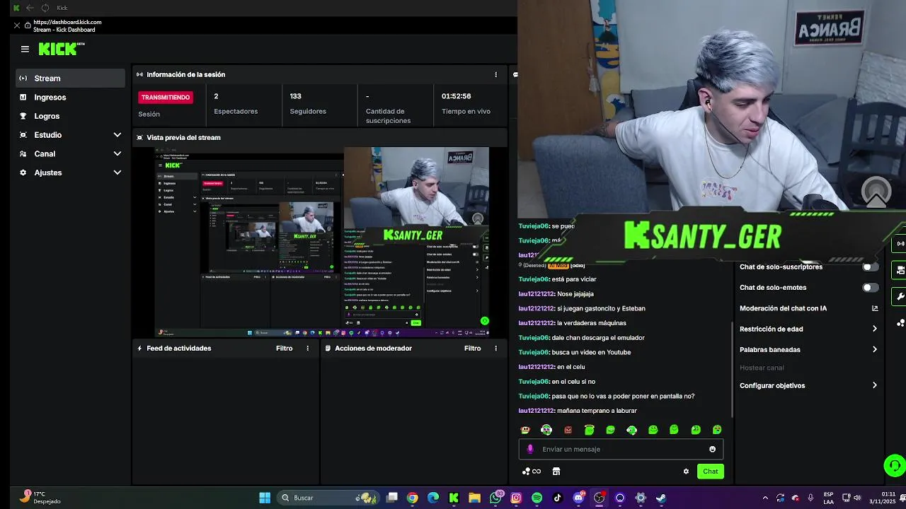Viewport: 906px width, 509px height.
Task: Click Filtro in Feed de actividades
Action: click(x=284, y=349)
